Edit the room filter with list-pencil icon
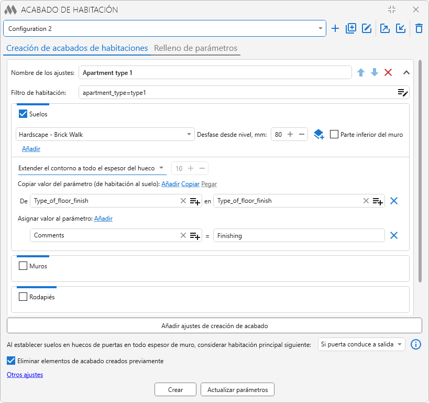Screen dimensions: 429x403 (x=403, y=93)
